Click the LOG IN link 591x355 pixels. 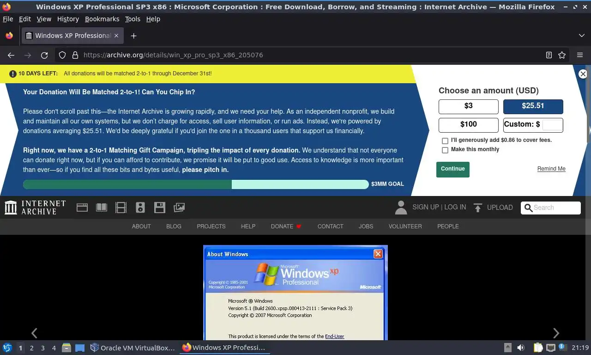(x=455, y=207)
